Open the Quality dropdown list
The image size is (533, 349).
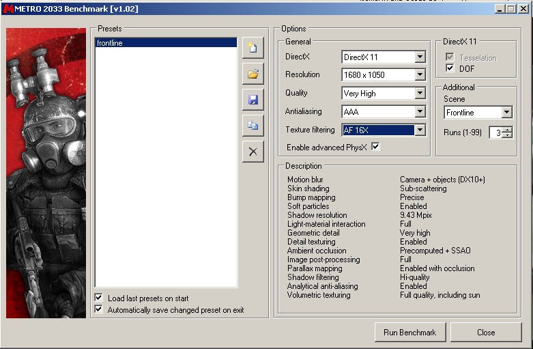tap(420, 94)
